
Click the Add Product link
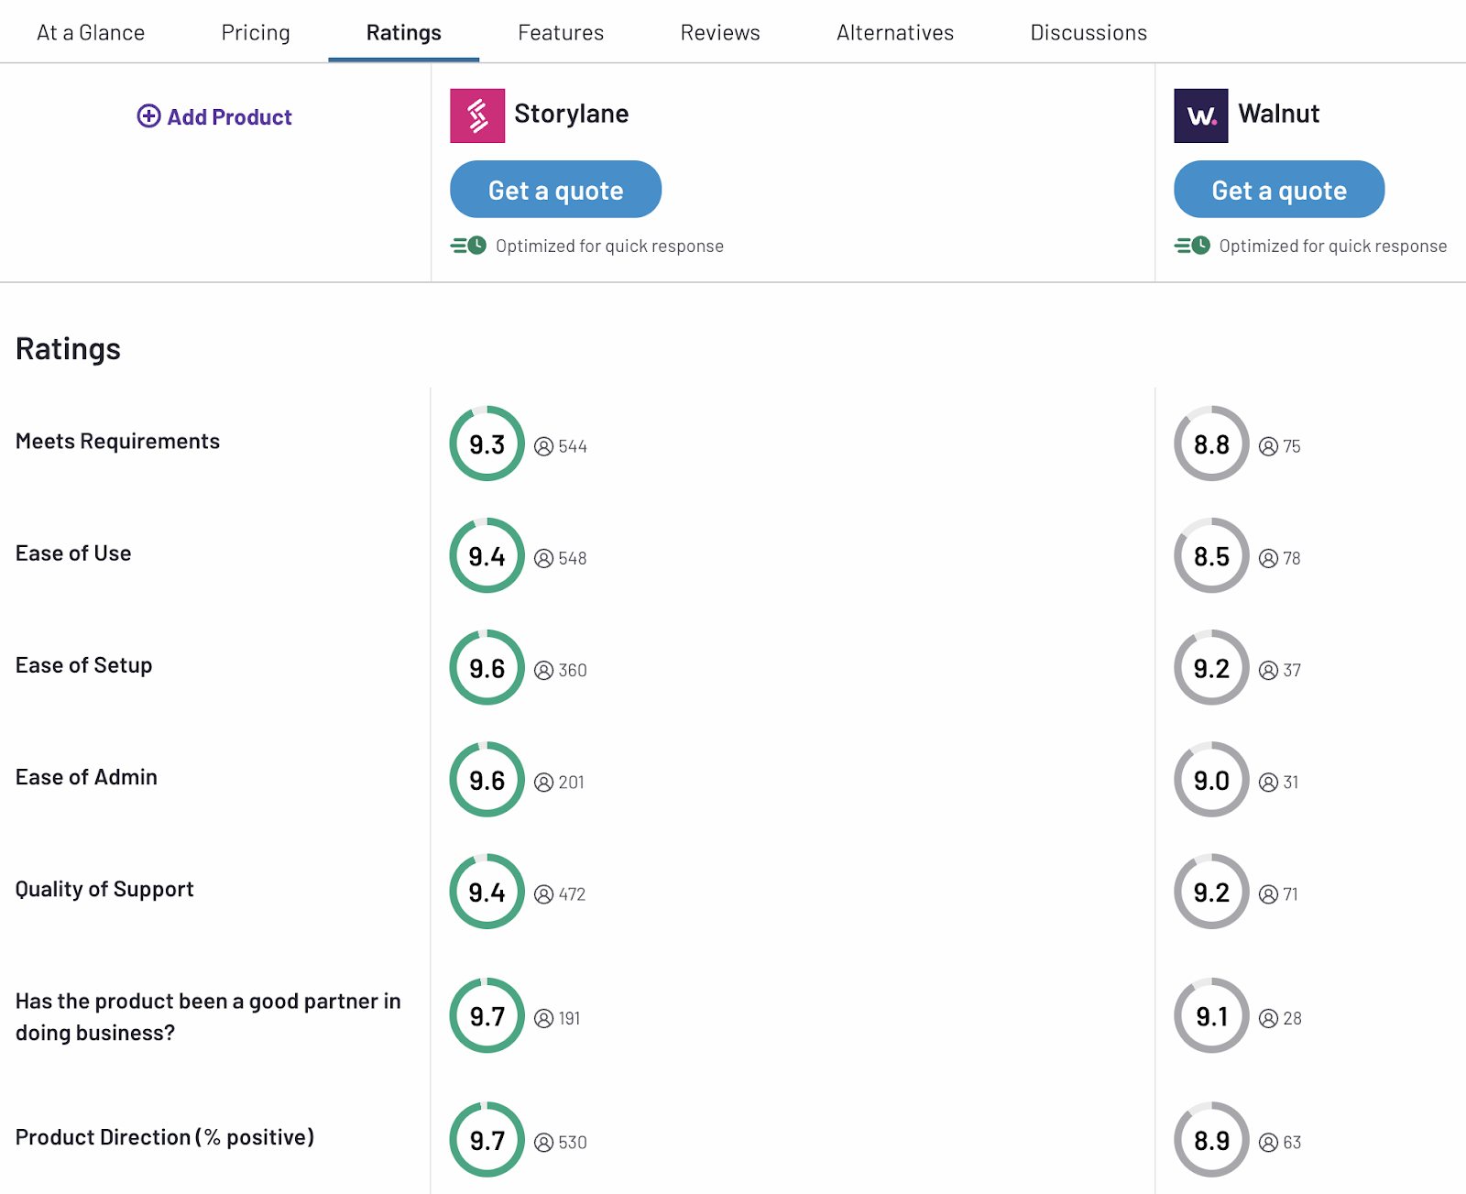point(214,116)
